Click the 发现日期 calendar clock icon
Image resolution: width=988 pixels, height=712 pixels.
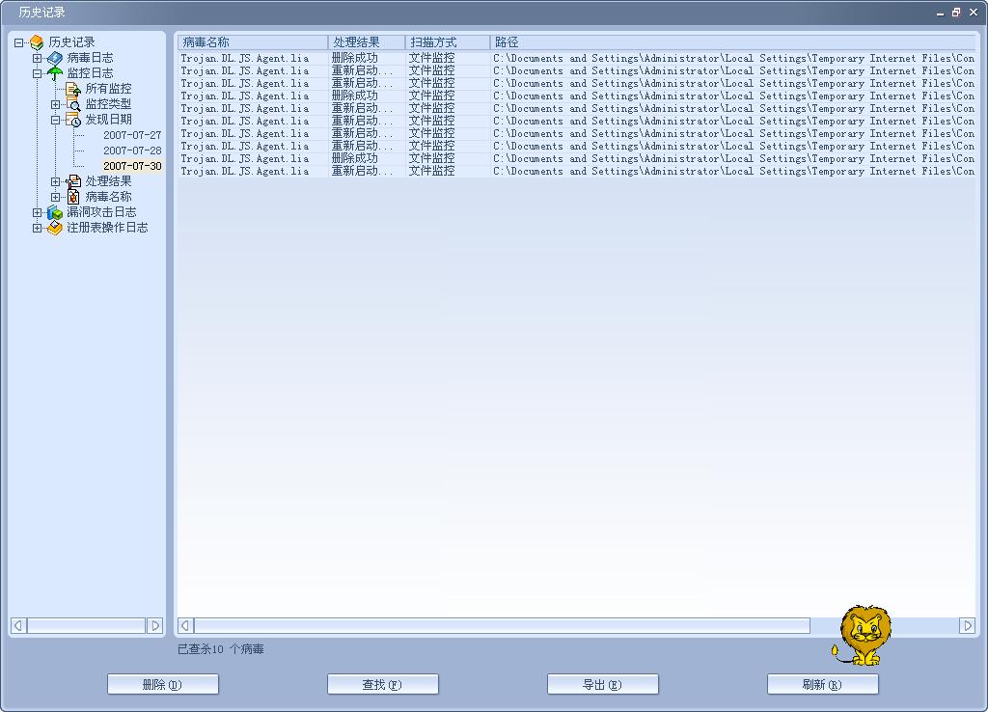pos(73,120)
